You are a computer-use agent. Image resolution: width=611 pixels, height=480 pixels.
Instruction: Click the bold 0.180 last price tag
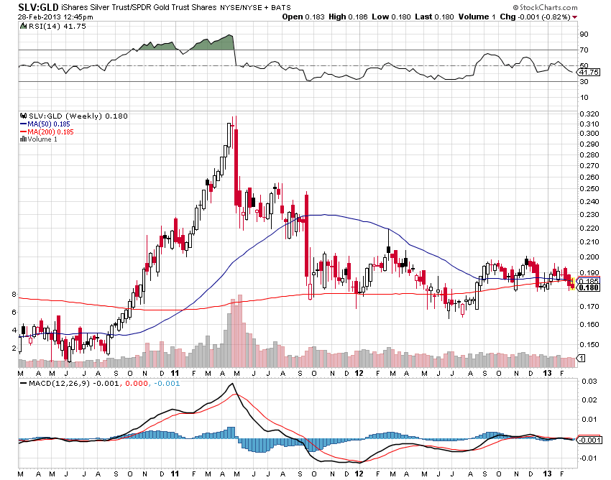589,287
